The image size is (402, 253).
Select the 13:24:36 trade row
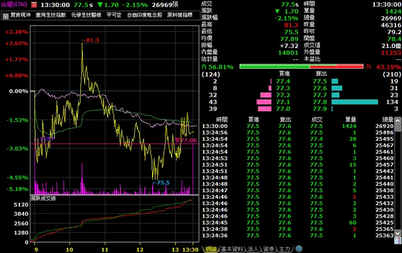[x=298, y=235]
